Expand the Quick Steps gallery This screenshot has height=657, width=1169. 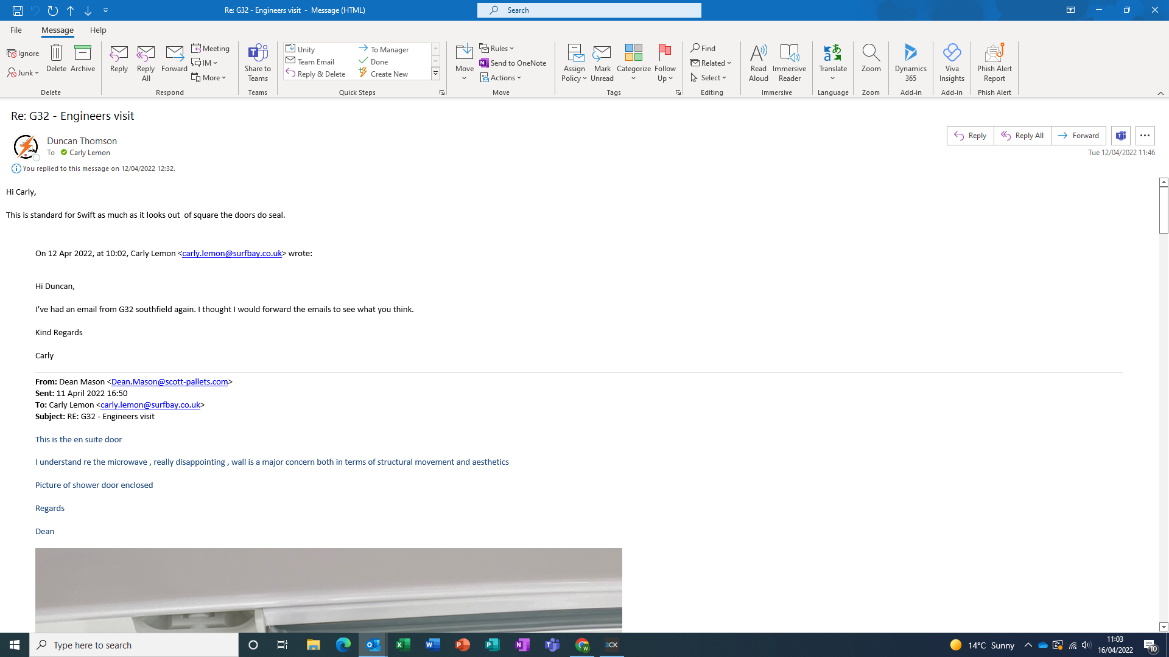tap(435, 74)
